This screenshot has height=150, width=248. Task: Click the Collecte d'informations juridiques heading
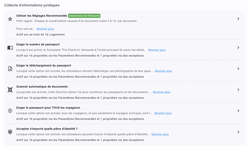pyautogui.click(x=32, y=5)
